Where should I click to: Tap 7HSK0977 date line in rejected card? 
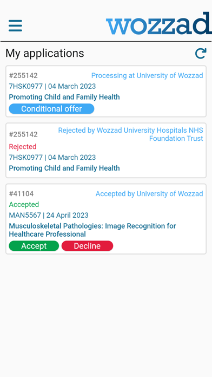coord(52,158)
